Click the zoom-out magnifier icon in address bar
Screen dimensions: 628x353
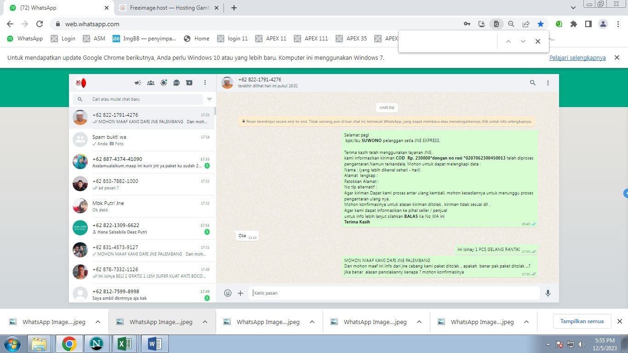click(x=511, y=24)
